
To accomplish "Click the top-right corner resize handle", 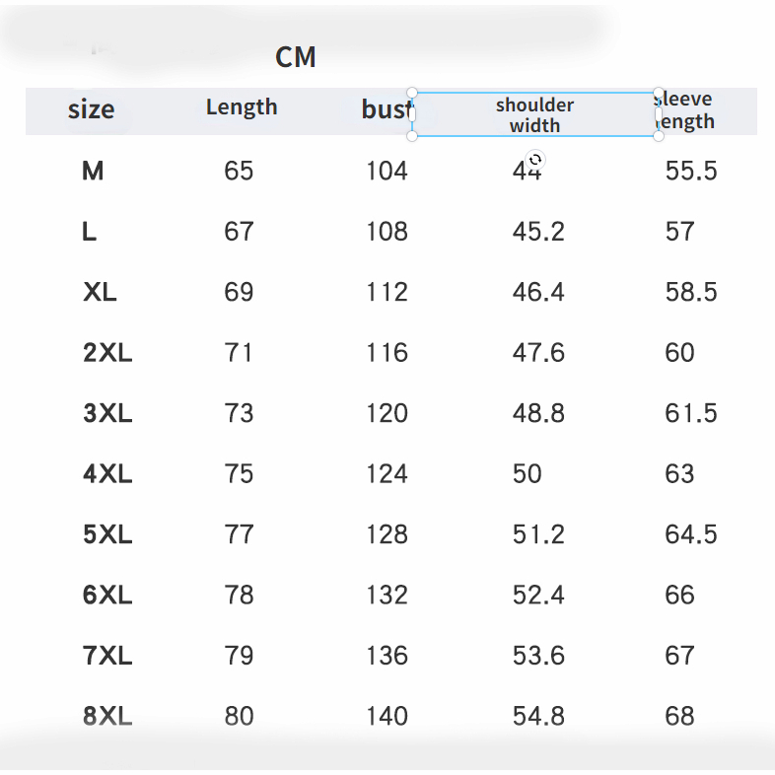I will coord(659,93).
